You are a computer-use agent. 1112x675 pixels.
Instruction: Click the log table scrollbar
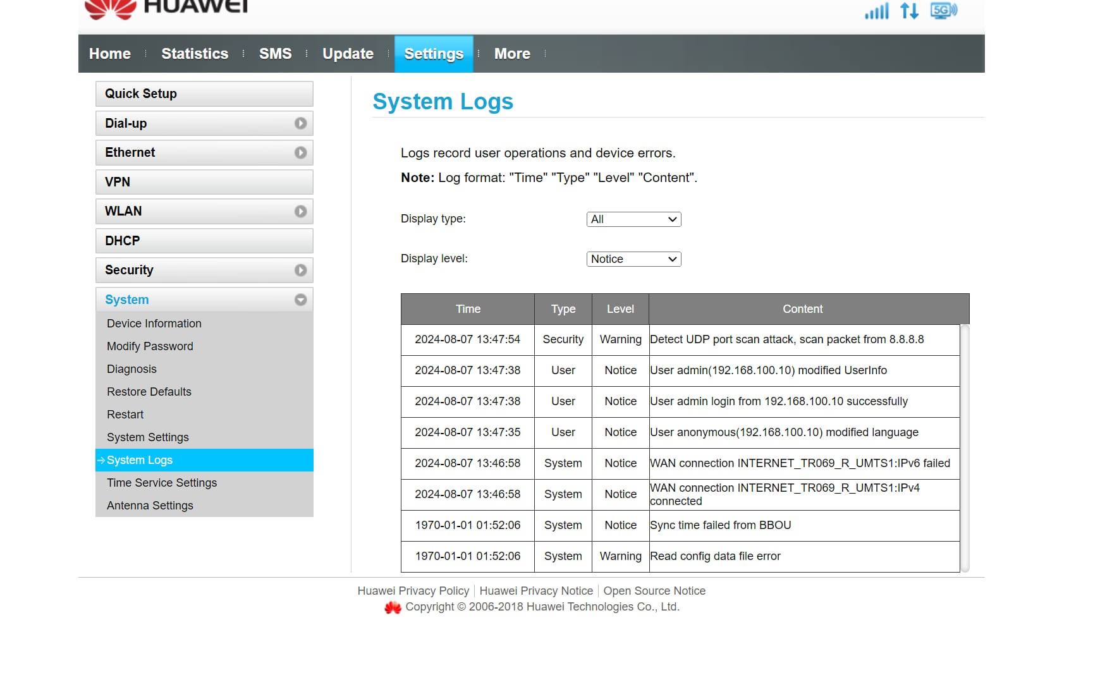point(965,449)
